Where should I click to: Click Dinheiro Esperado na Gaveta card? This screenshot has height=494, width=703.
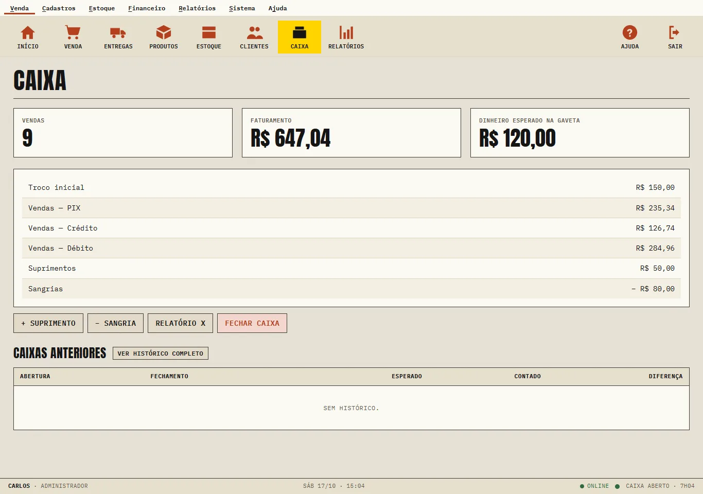click(580, 133)
